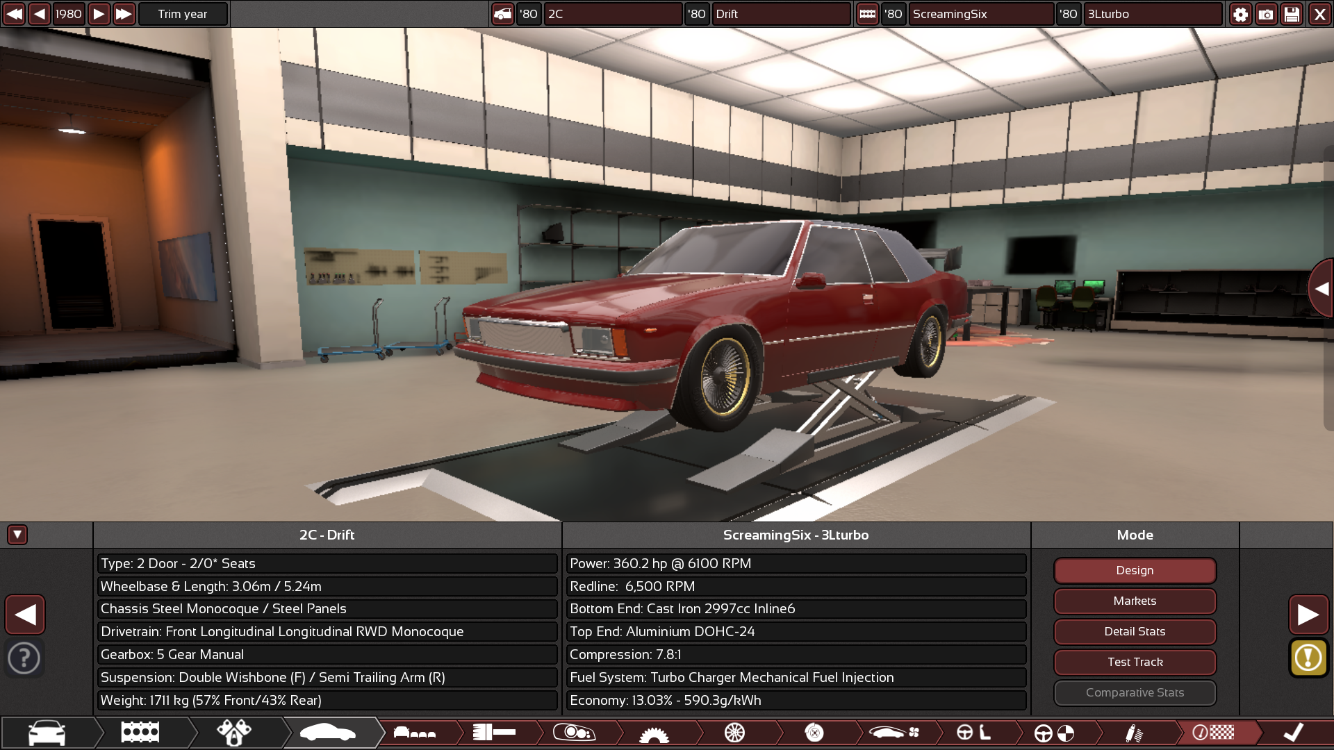Click the car model icon in top bar
The height and width of the screenshot is (750, 1334).
[x=502, y=14]
